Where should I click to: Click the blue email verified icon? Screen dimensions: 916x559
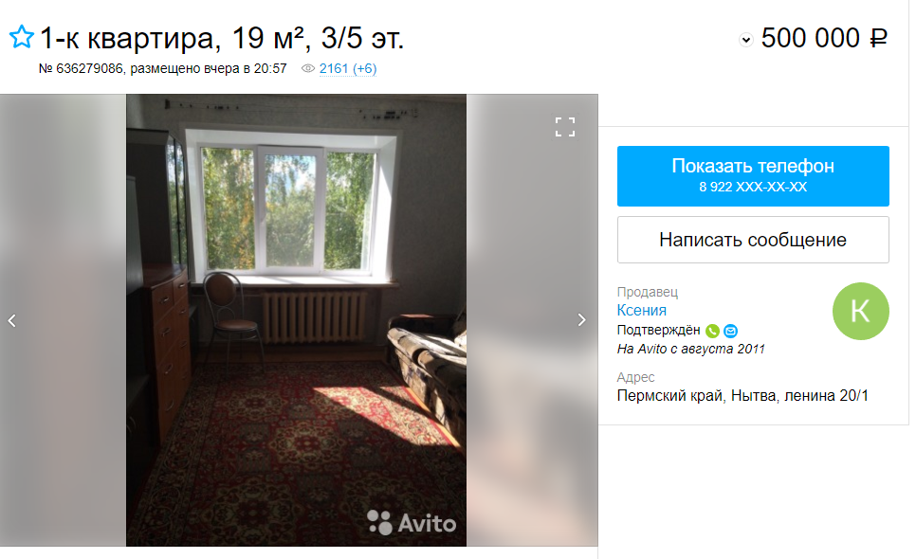730,331
